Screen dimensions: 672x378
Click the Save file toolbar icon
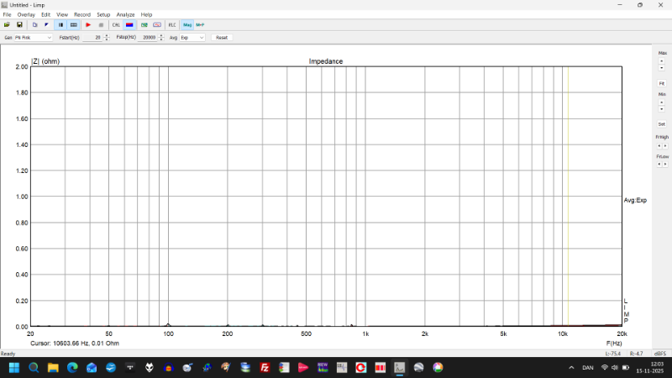(19, 25)
